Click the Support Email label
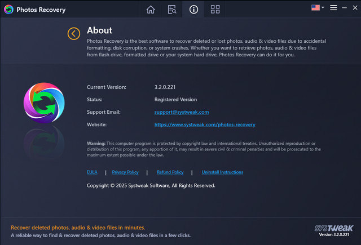 (104, 112)
